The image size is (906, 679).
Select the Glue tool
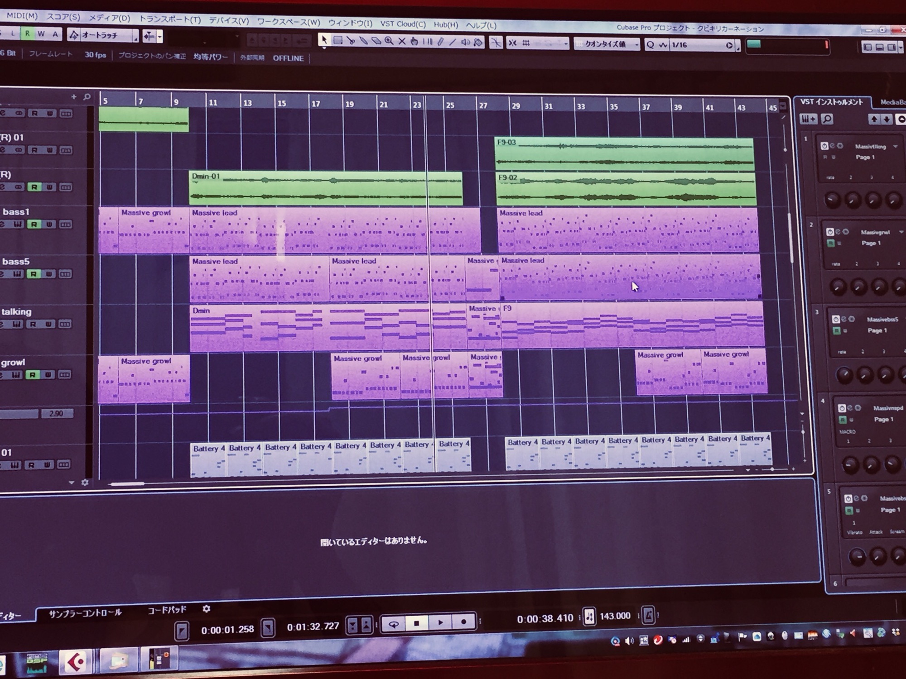pos(363,41)
